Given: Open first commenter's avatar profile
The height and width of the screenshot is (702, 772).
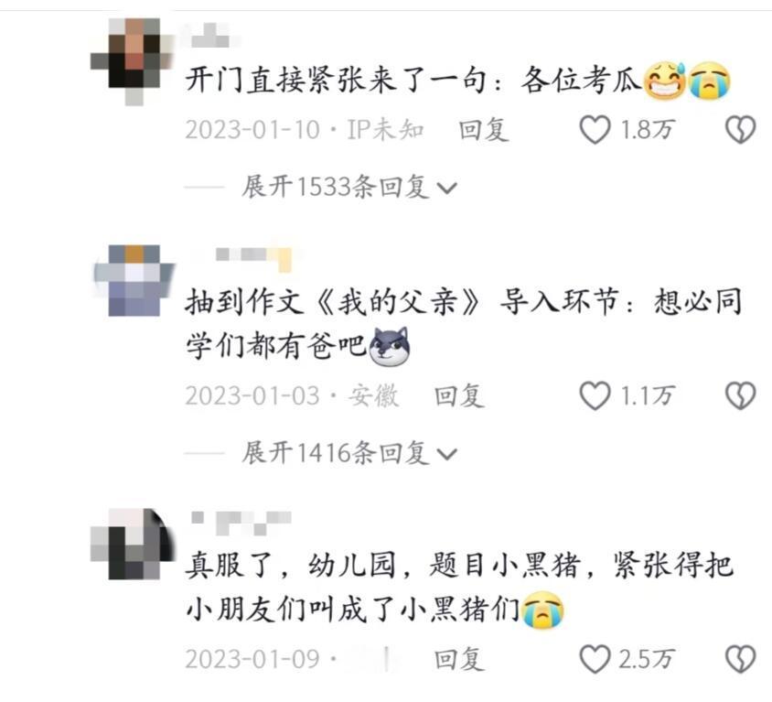Looking at the screenshot, I should 134,62.
